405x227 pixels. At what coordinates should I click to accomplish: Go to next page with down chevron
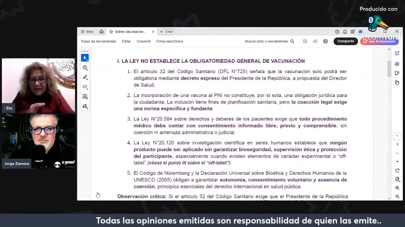pyautogui.click(x=397, y=161)
